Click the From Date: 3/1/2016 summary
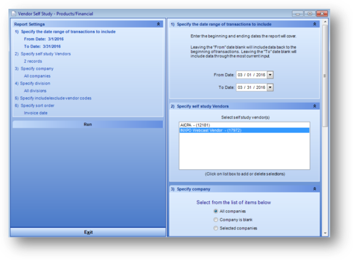353x260 pixels. (44, 39)
